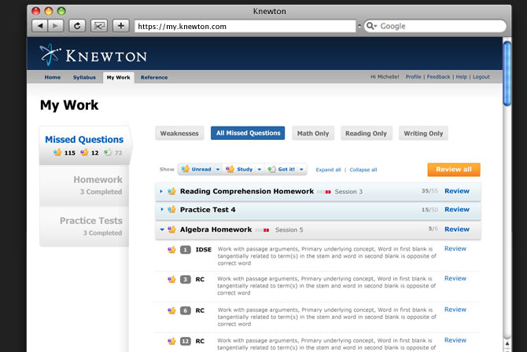The width and height of the screenshot is (527, 352).
Task: Click the URL address field
Action: (244, 26)
